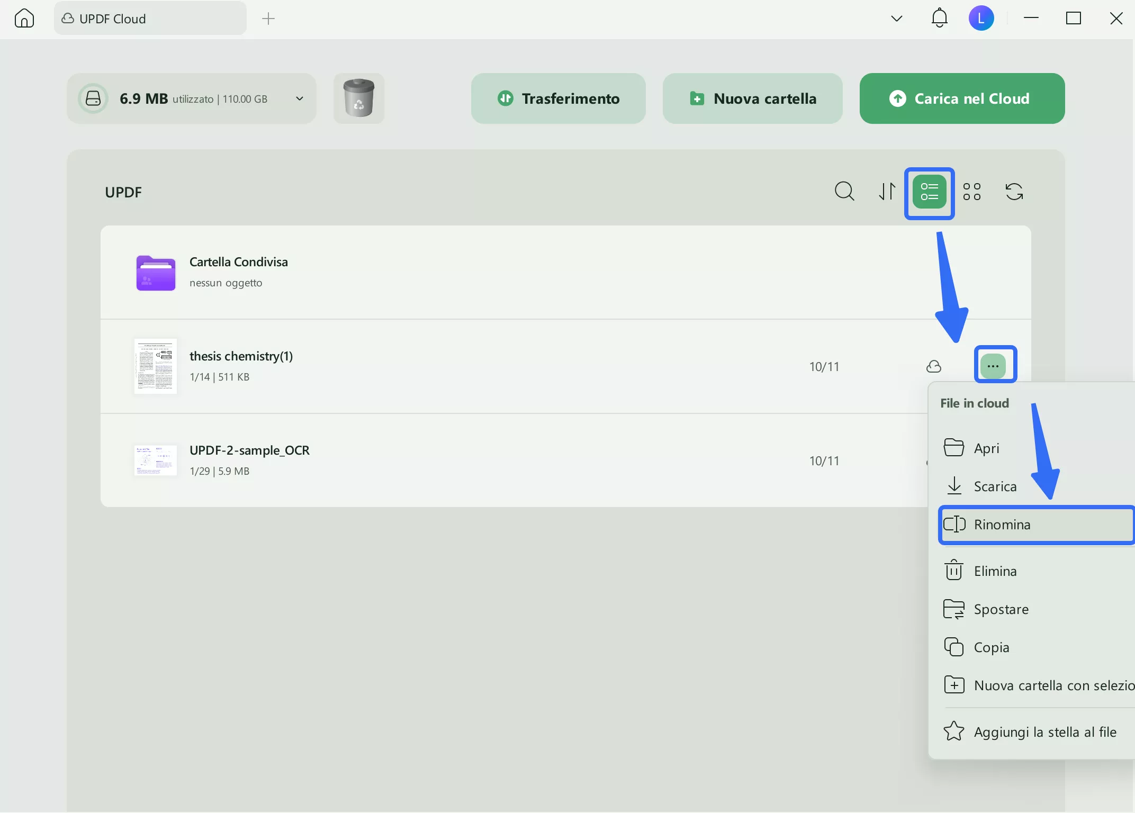Open the recycle bin trash icon
This screenshot has width=1135, height=813.
click(359, 98)
